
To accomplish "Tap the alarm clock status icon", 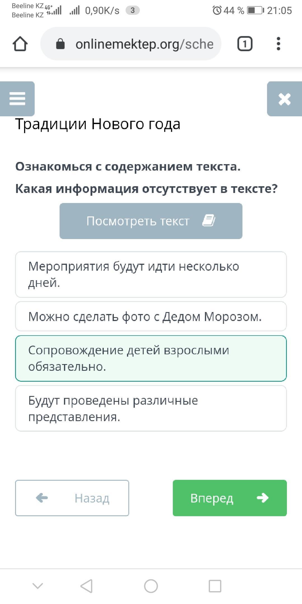I will coord(217,10).
